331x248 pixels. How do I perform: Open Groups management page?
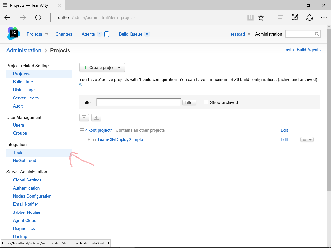click(20, 133)
